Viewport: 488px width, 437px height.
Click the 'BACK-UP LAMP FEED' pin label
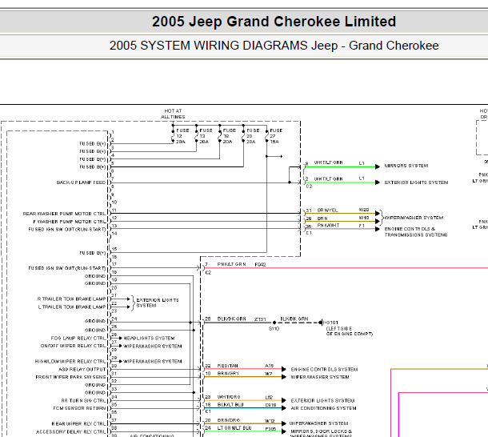pos(82,182)
